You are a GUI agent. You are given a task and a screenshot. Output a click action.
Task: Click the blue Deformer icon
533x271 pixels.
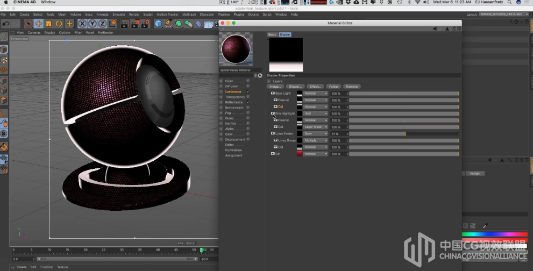coord(198,24)
